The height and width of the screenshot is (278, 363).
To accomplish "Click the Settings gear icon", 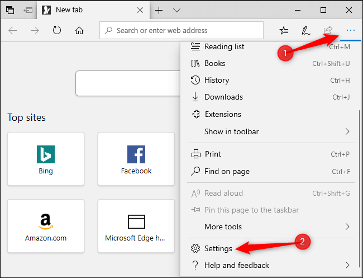I will click(x=195, y=248).
